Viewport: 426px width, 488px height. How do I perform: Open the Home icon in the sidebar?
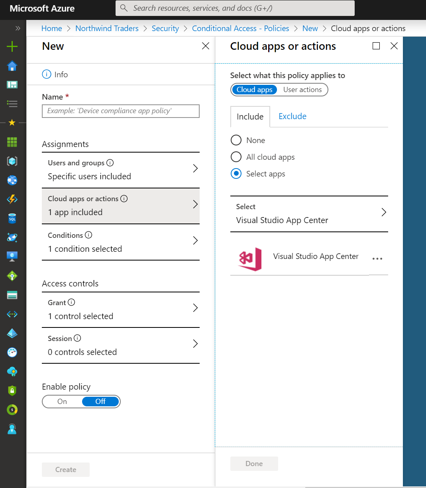[12, 65]
